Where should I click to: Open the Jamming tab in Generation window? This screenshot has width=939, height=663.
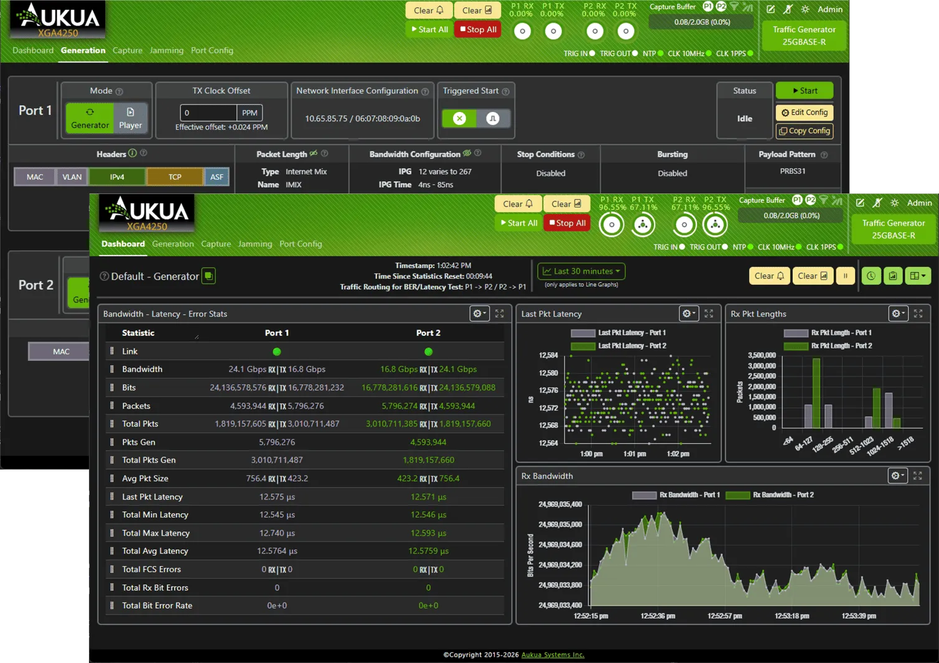(167, 50)
